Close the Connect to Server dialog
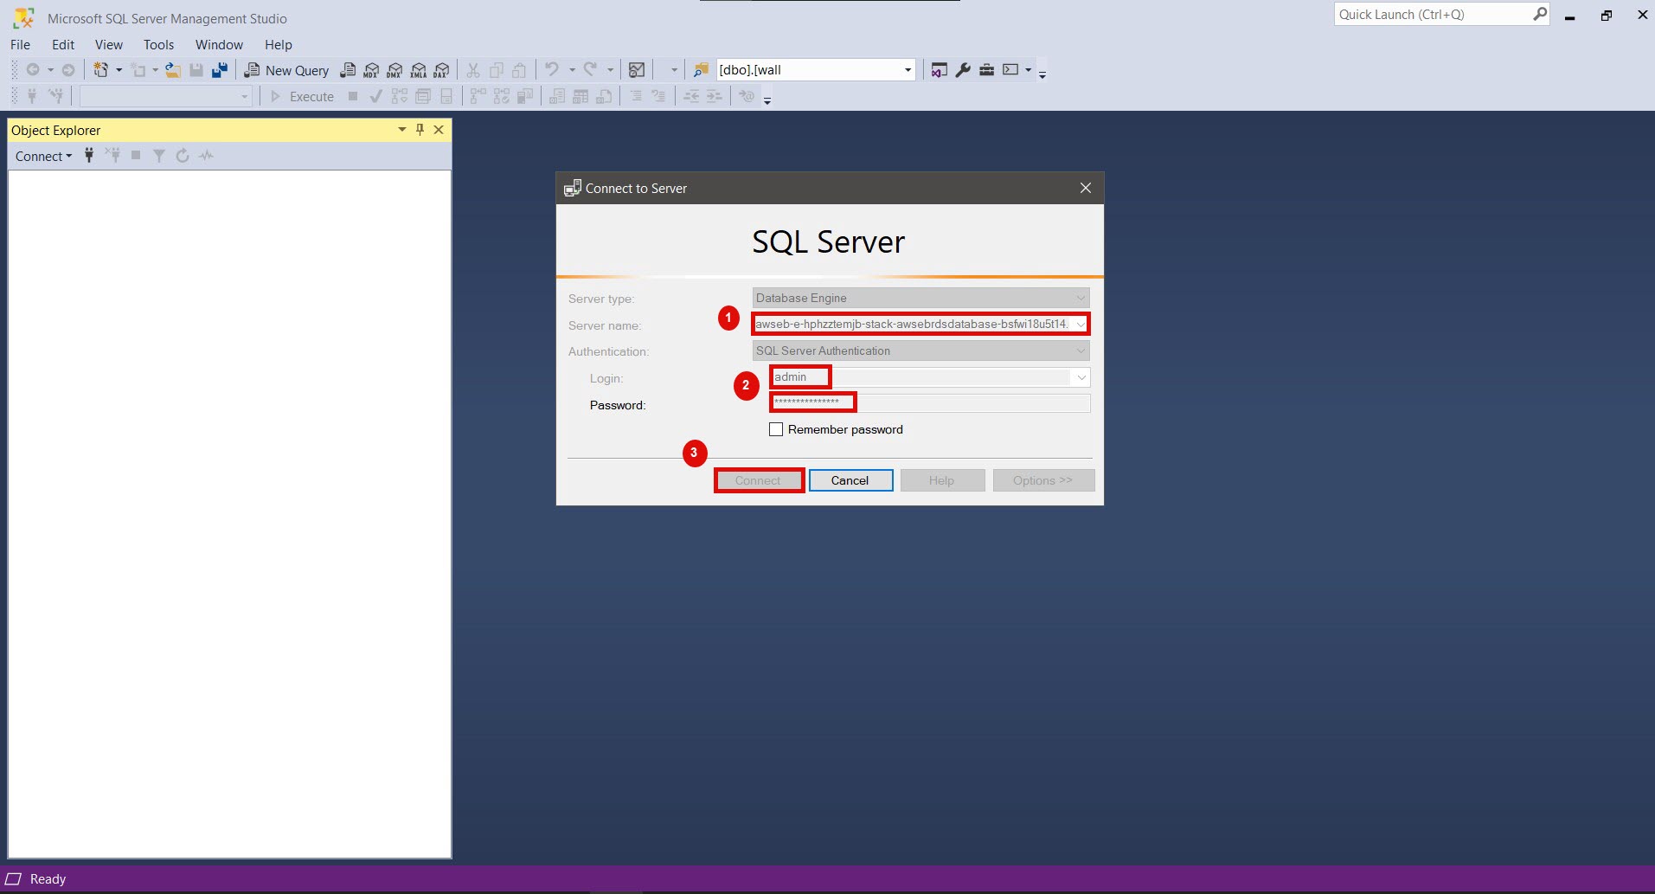 point(1086,188)
